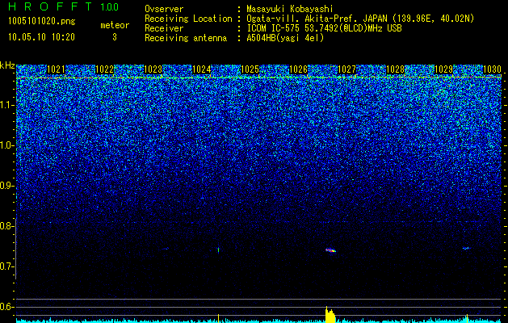The height and width of the screenshot is (323, 508).
Task: Select the ICOM IC-575 receiver text
Action: coord(324,28)
